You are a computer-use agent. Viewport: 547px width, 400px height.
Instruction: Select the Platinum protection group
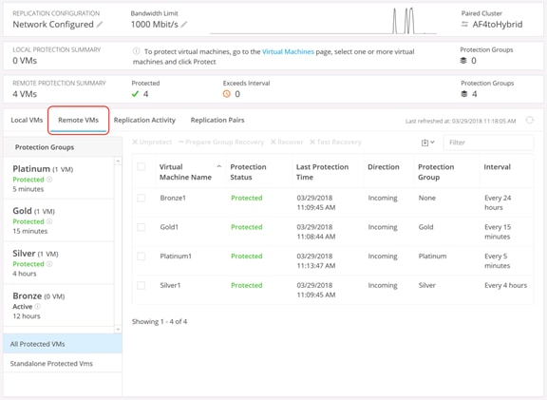click(x=59, y=179)
